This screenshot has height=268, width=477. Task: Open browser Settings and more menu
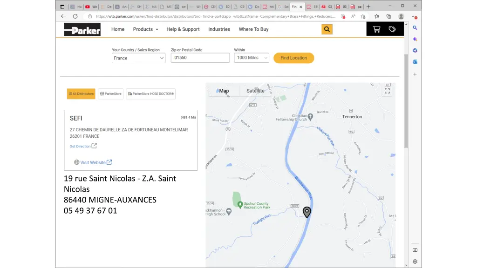coord(414,16)
